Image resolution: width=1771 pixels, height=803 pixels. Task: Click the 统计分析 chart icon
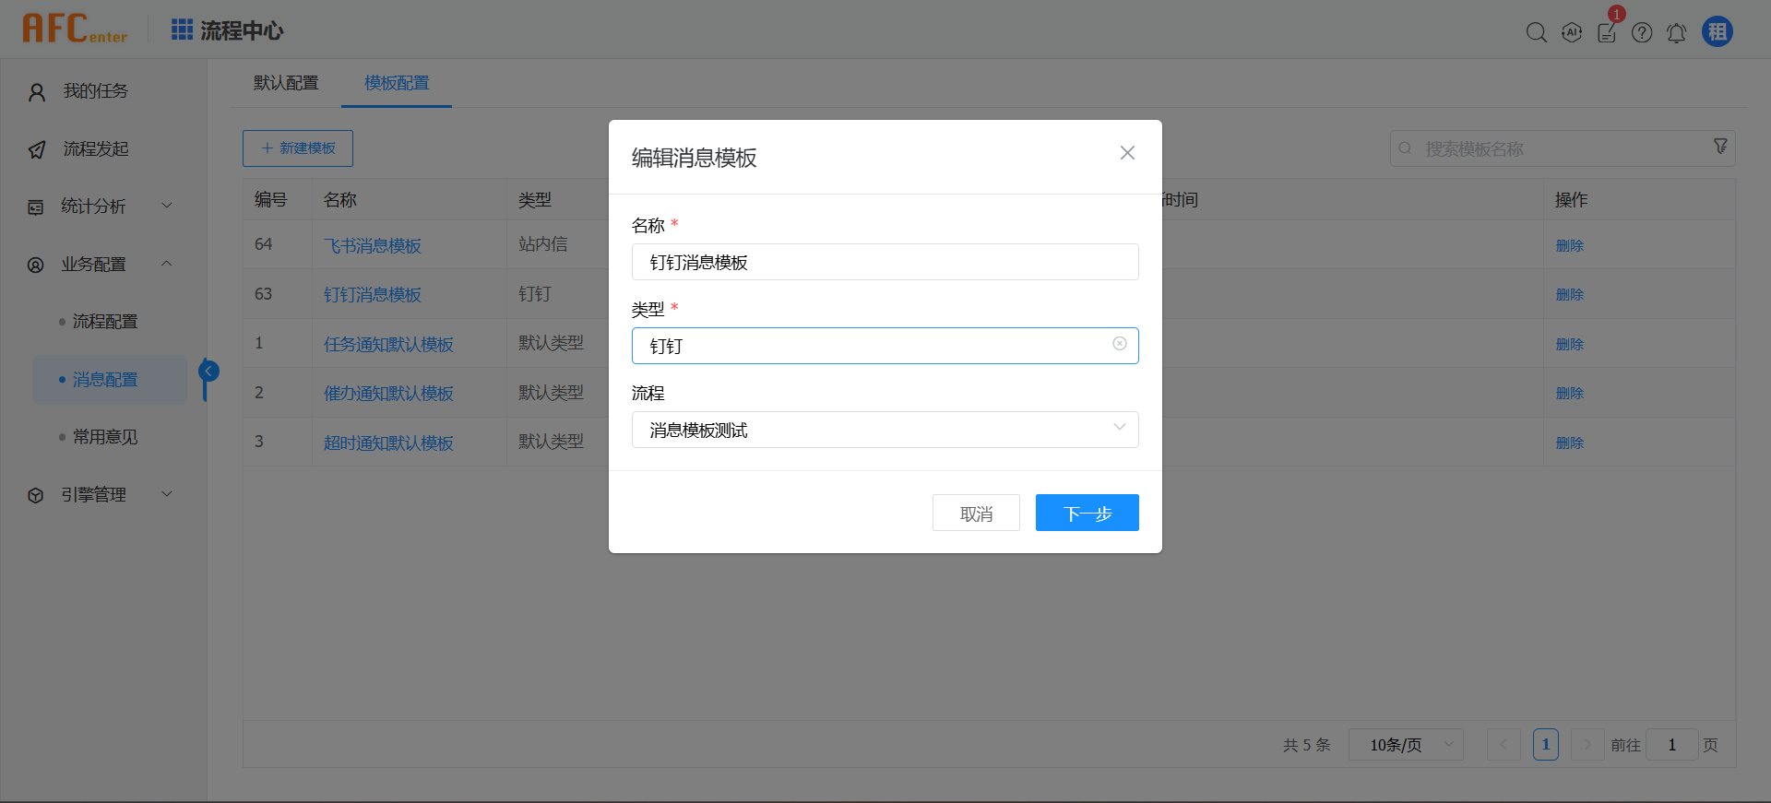point(36,207)
